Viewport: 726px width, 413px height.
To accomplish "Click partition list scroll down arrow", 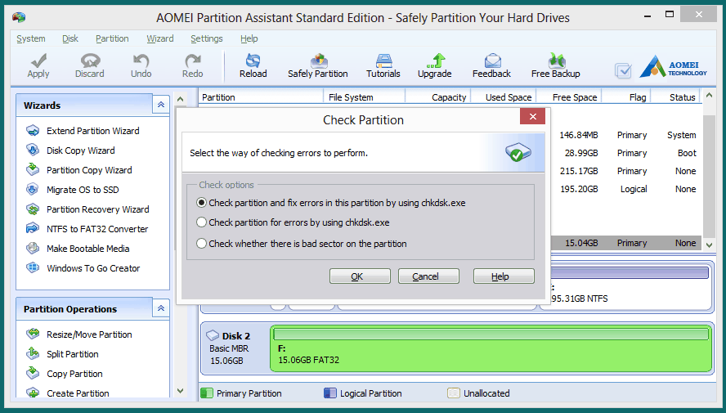I will pos(709,245).
